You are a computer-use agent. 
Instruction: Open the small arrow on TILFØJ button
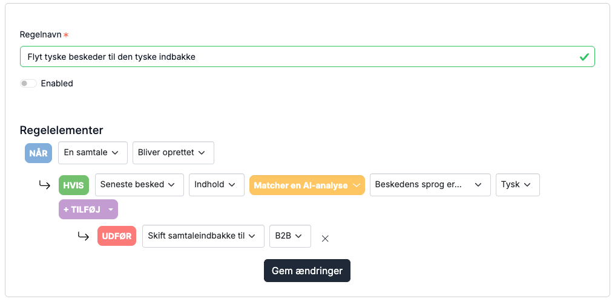(x=110, y=210)
